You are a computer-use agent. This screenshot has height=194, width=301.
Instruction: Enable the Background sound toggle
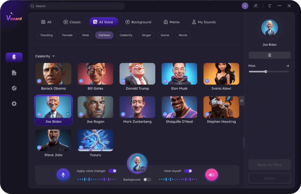147,179
